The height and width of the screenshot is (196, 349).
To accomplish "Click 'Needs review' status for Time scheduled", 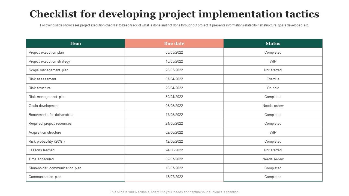I will coord(273,159).
